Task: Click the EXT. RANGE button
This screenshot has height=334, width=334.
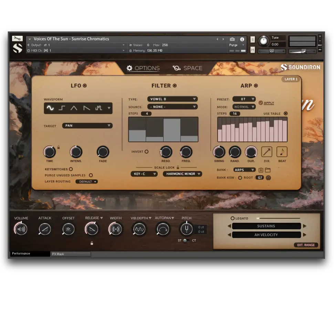Action: pyautogui.click(x=306, y=245)
